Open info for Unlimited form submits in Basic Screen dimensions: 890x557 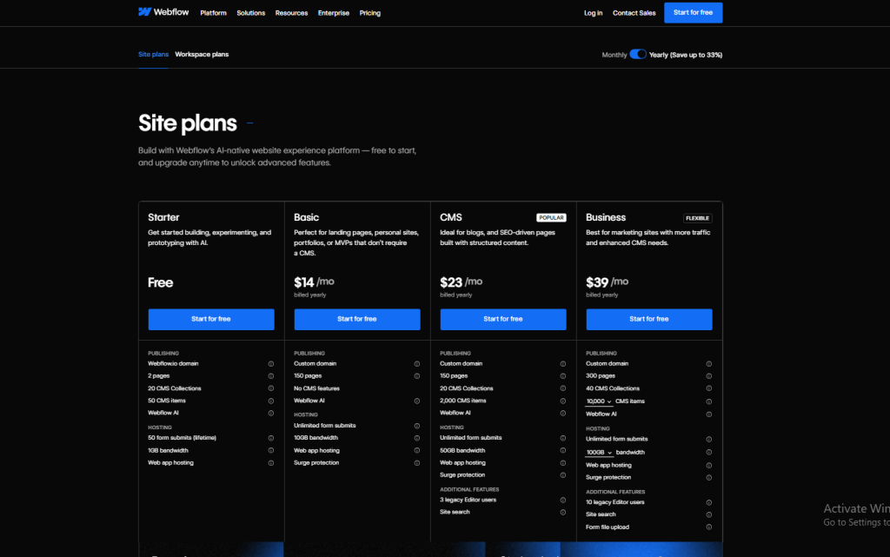[x=416, y=425]
